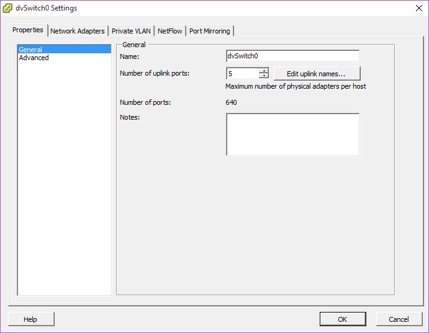Go to the Private VLAN tab
This screenshot has width=429, height=333.
(x=131, y=31)
